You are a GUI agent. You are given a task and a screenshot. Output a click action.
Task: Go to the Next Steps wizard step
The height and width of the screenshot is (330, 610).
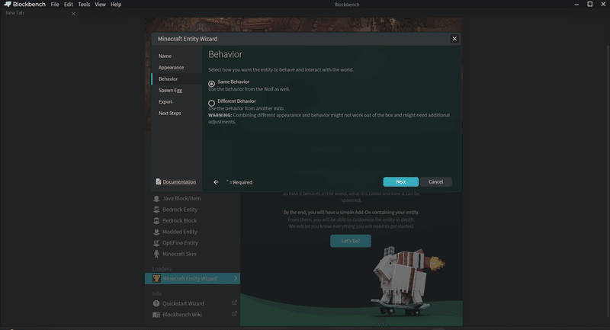[177, 113]
